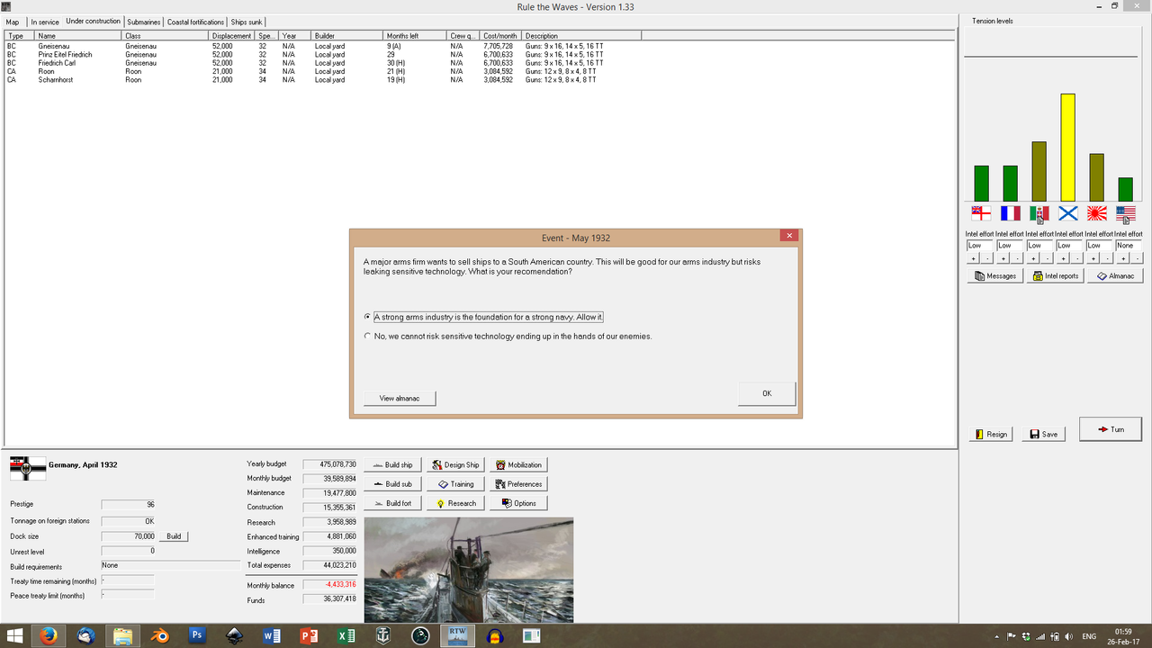Open Research via the lightbulb icon
The height and width of the screenshot is (648, 1152).
pyautogui.click(x=454, y=502)
